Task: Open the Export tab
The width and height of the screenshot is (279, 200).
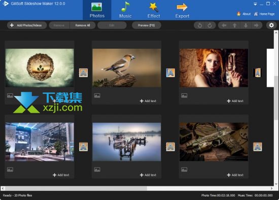Action: [x=182, y=10]
